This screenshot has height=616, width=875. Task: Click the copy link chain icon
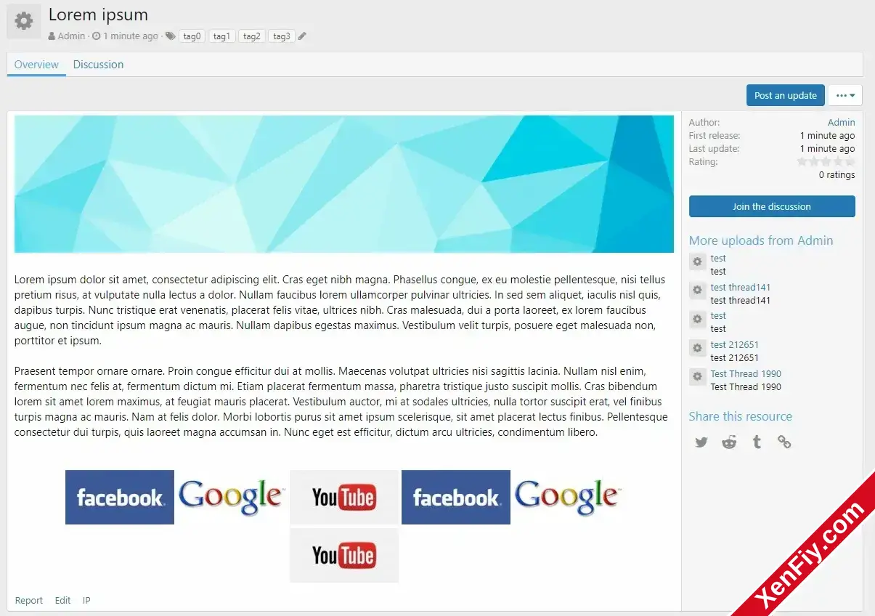point(784,442)
